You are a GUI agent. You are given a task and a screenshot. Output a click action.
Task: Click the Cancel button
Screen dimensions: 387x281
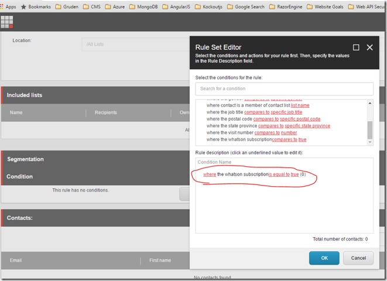(x=358, y=258)
